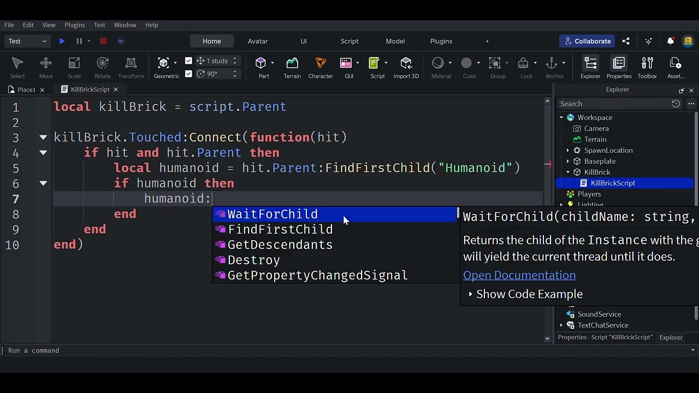Toggle the 90° rotation snap checkbox

point(188,74)
